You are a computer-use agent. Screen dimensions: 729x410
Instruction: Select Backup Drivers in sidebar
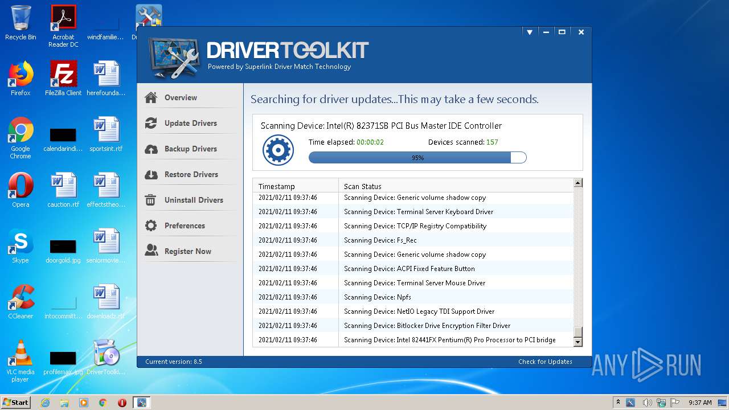[190, 149]
